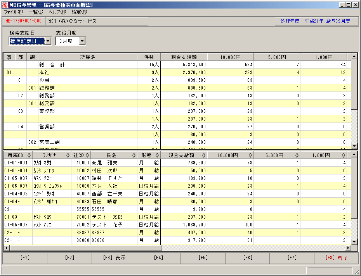Viewport: 361px width, 276px height.
Task: Click sort diamond of lower table 現金支給額 header
Action: 204,155
